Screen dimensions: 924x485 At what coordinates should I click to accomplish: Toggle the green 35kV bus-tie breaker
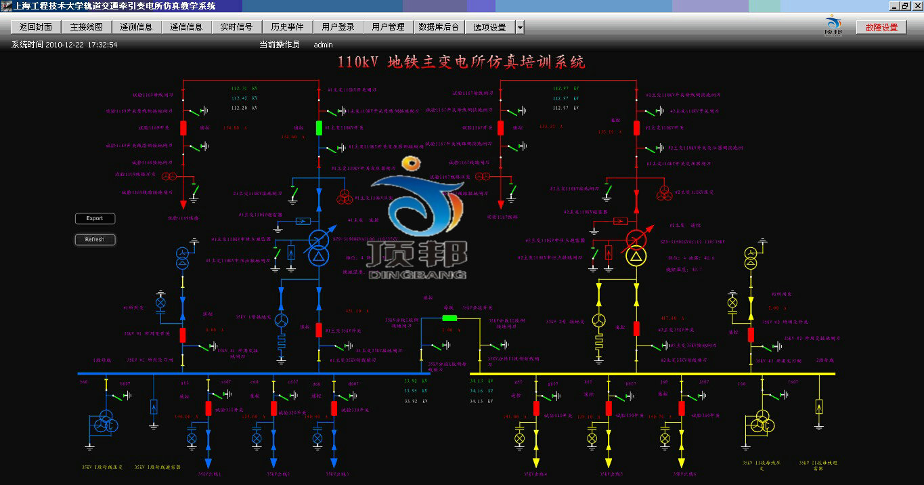[x=449, y=317]
